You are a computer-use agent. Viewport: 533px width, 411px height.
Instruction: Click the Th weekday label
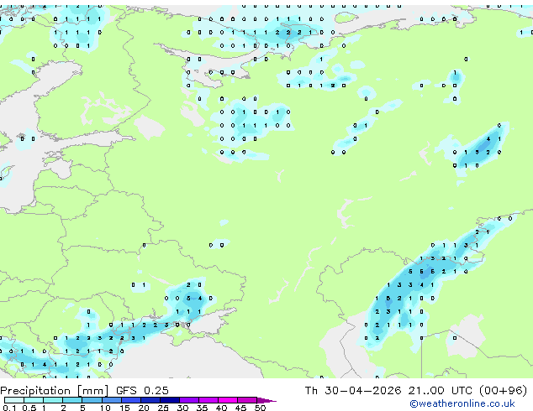point(311,390)
